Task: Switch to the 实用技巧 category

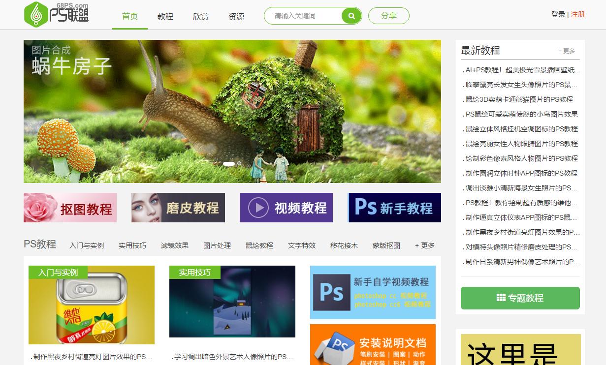Action: click(x=132, y=245)
